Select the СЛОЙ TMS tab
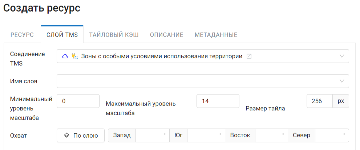 click(62, 35)
